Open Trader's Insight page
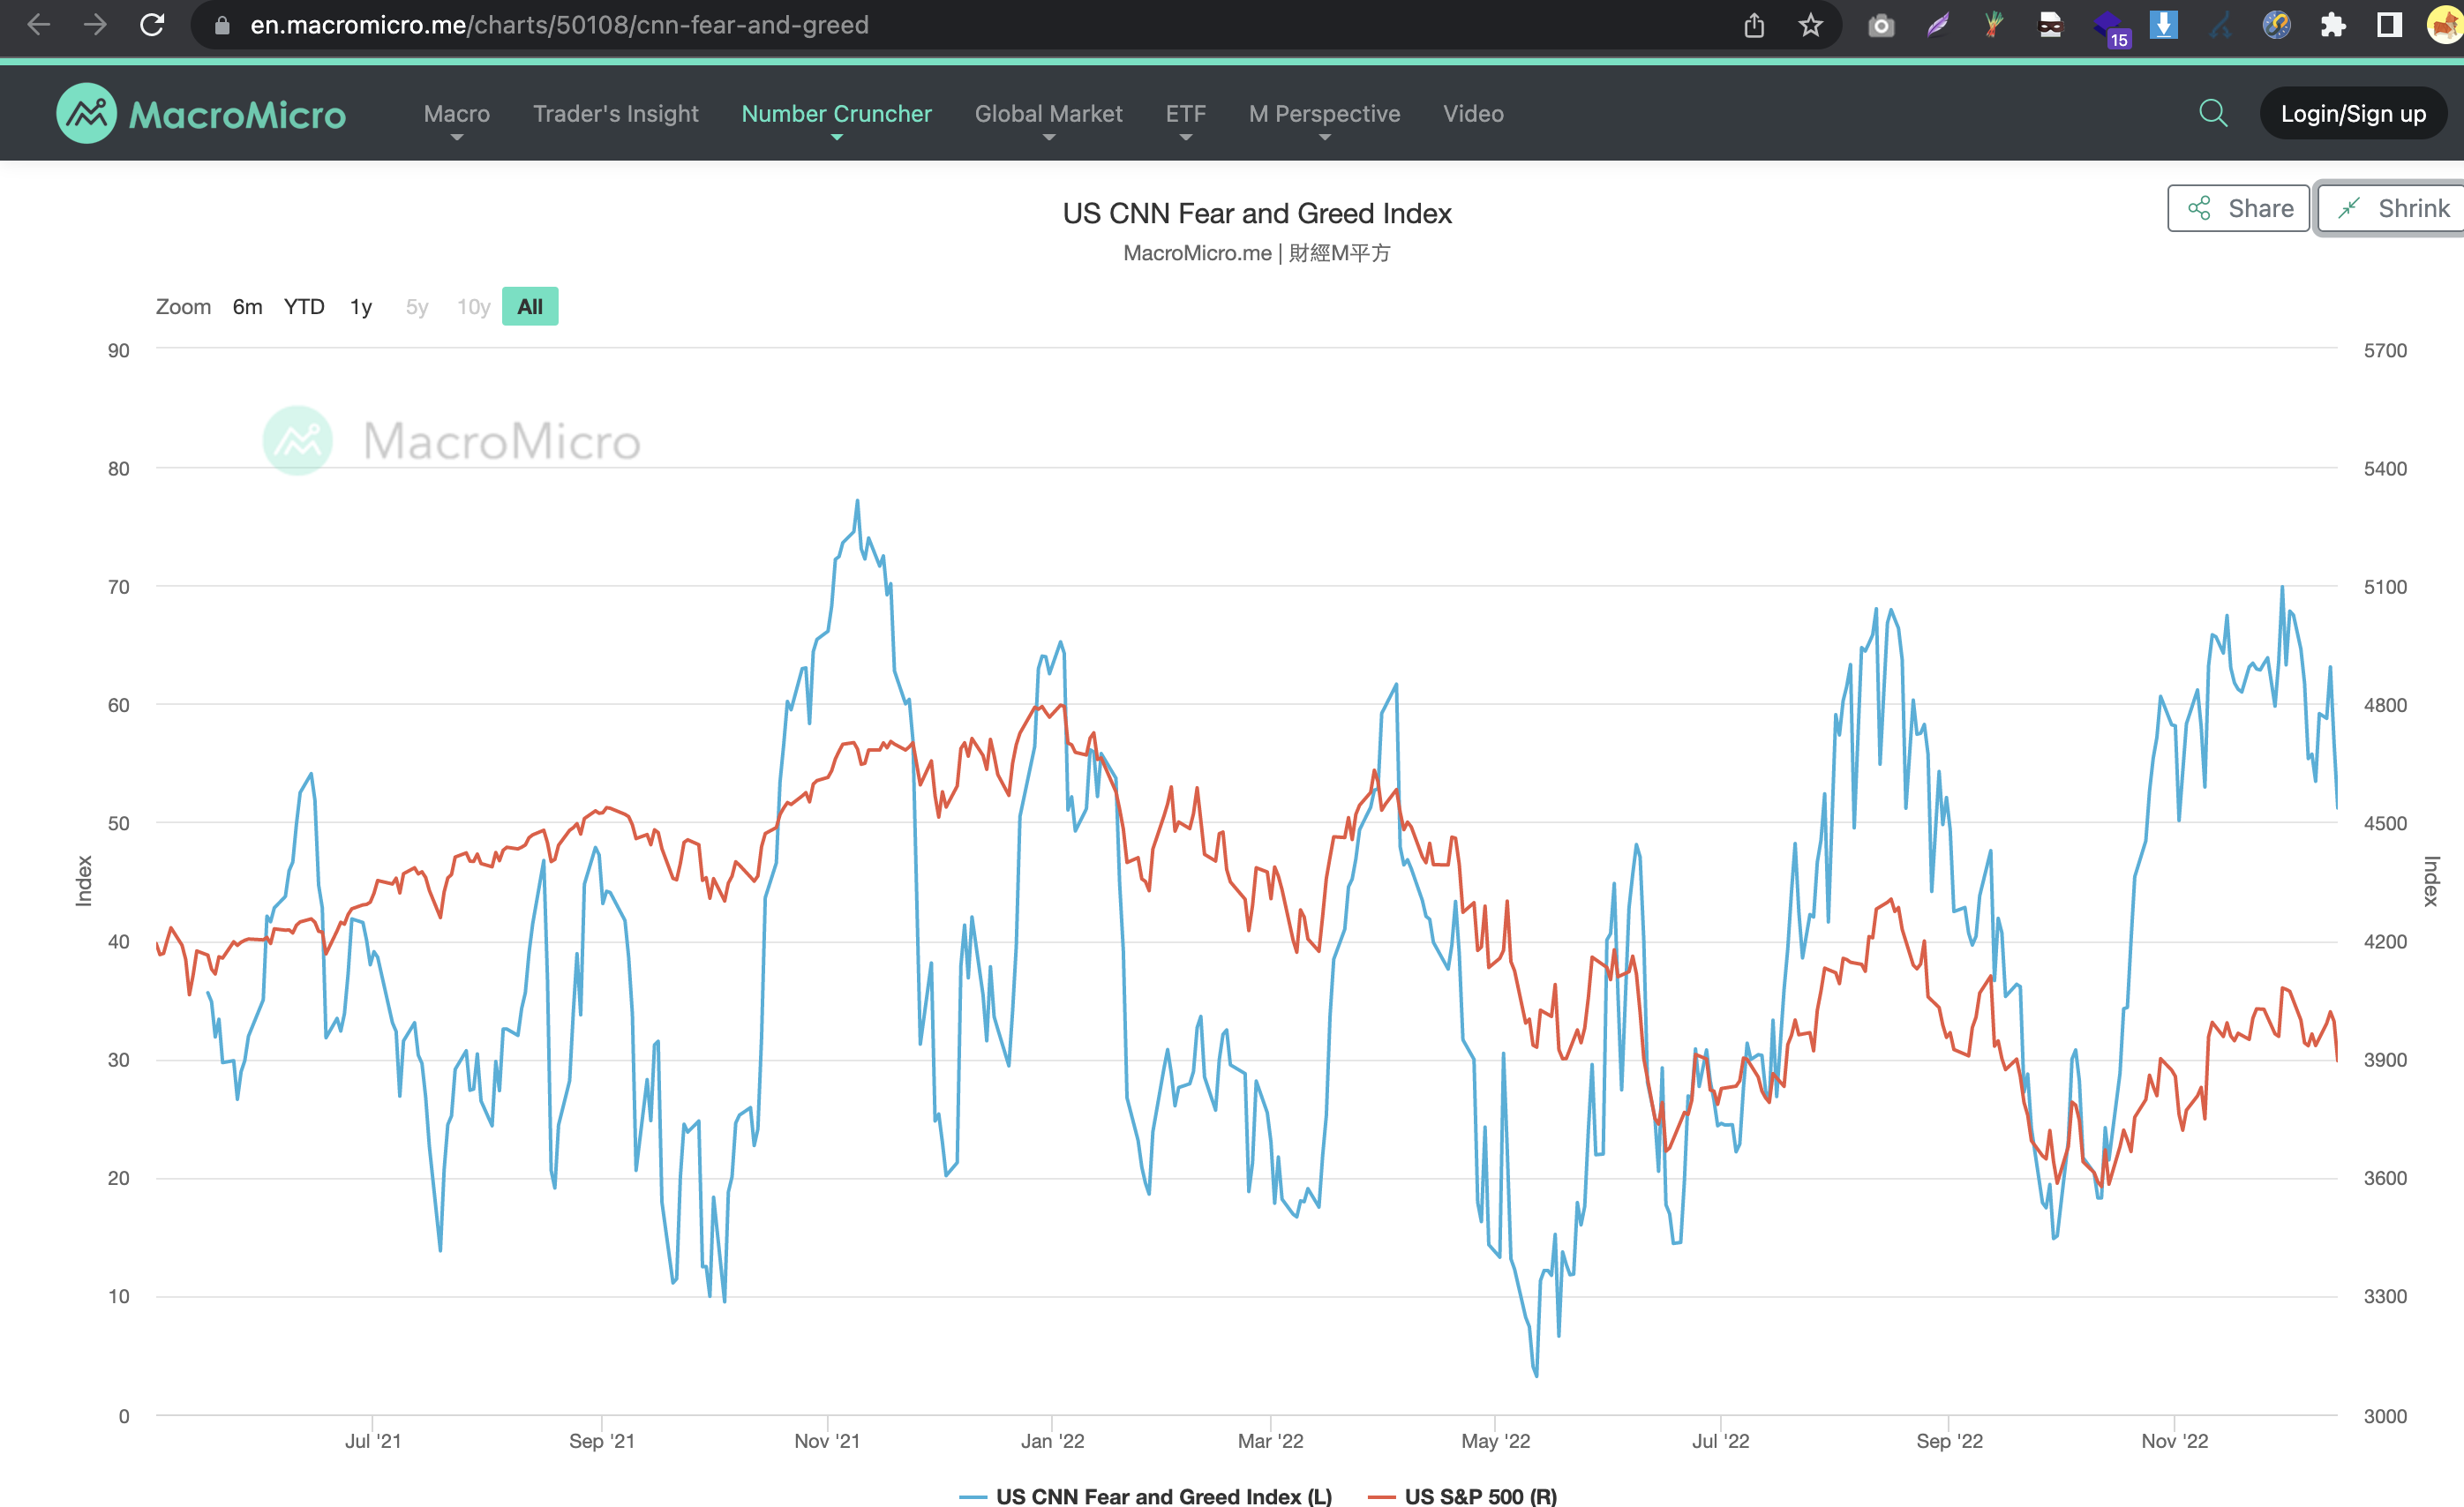Screen dimensions: 2464x1507 coord(616,114)
